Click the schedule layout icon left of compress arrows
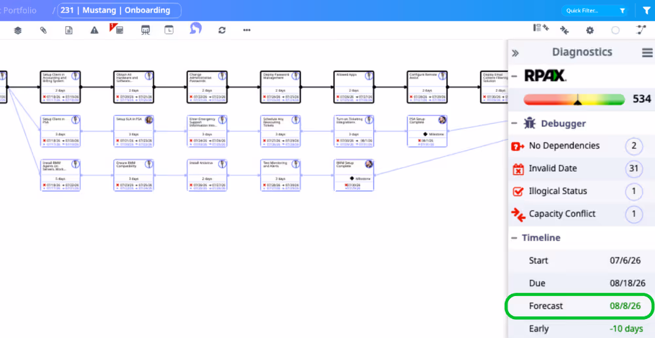Screen dimensions: 655x338 tap(537, 28)
